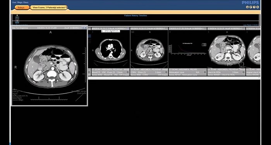
Task: Close the View Exams tab with its small icon
Action: pyautogui.click(x=67, y=8)
